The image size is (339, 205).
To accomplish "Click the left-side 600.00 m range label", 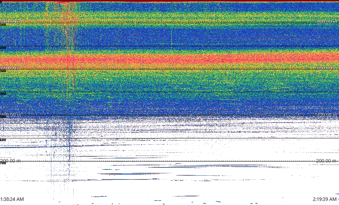I will click(10, 68).
